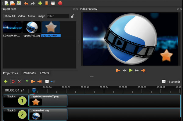Toggle the razor scissors tool

(20, 81)
